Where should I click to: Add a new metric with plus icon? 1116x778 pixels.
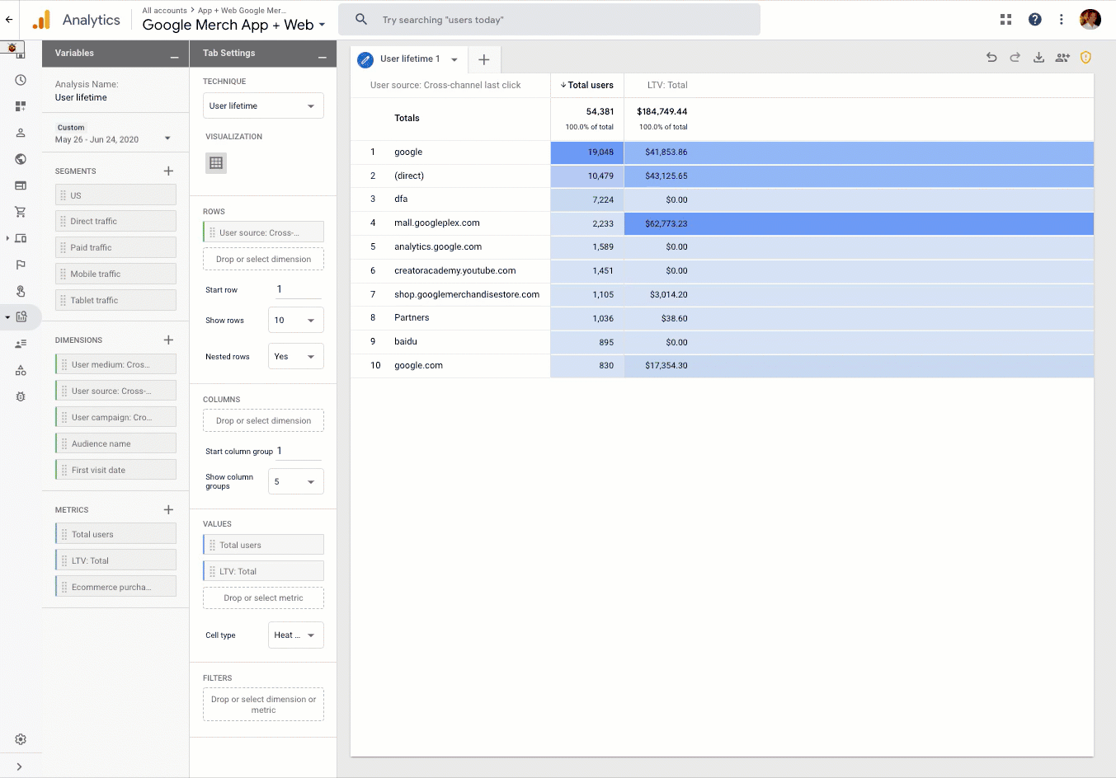[168, 510]
